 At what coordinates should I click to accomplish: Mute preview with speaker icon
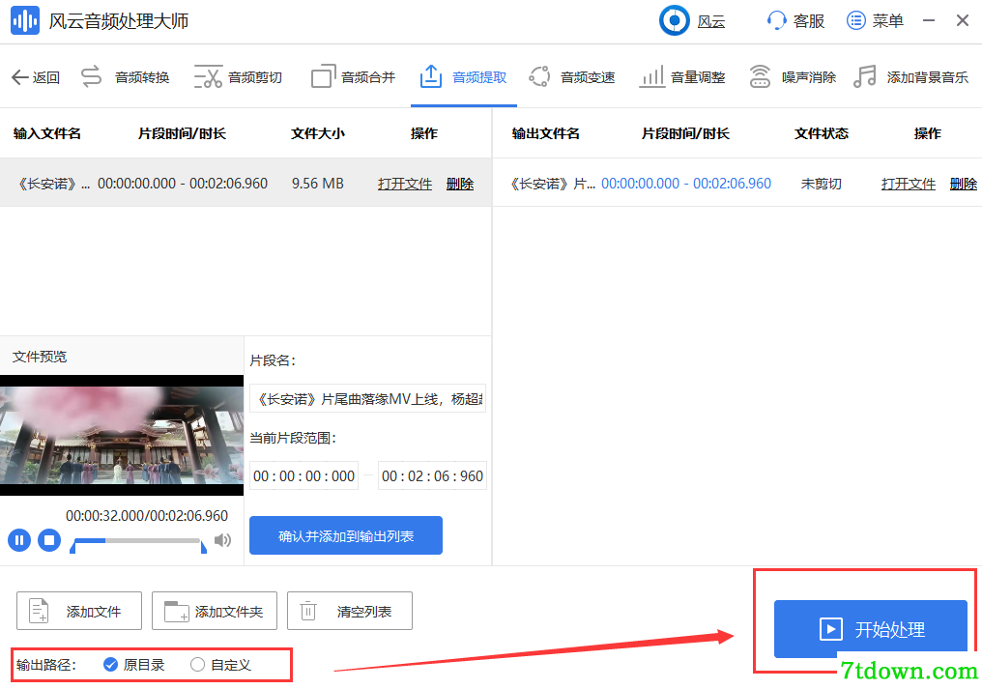tap(222, 540)
